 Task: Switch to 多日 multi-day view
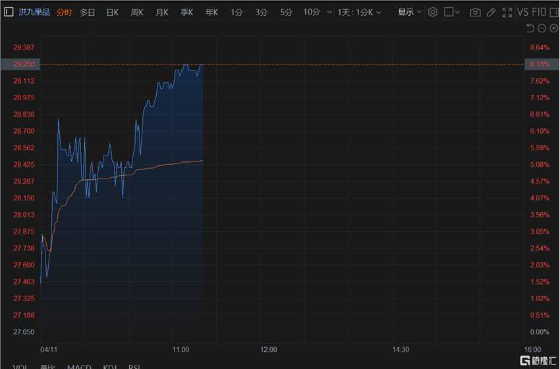coord(88,12)
